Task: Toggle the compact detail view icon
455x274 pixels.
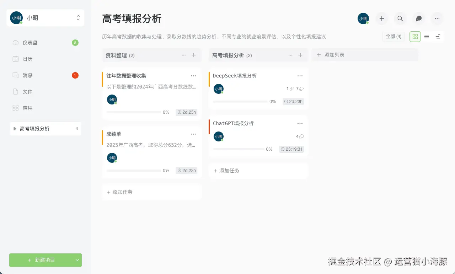Action: (x=438, y=36)
